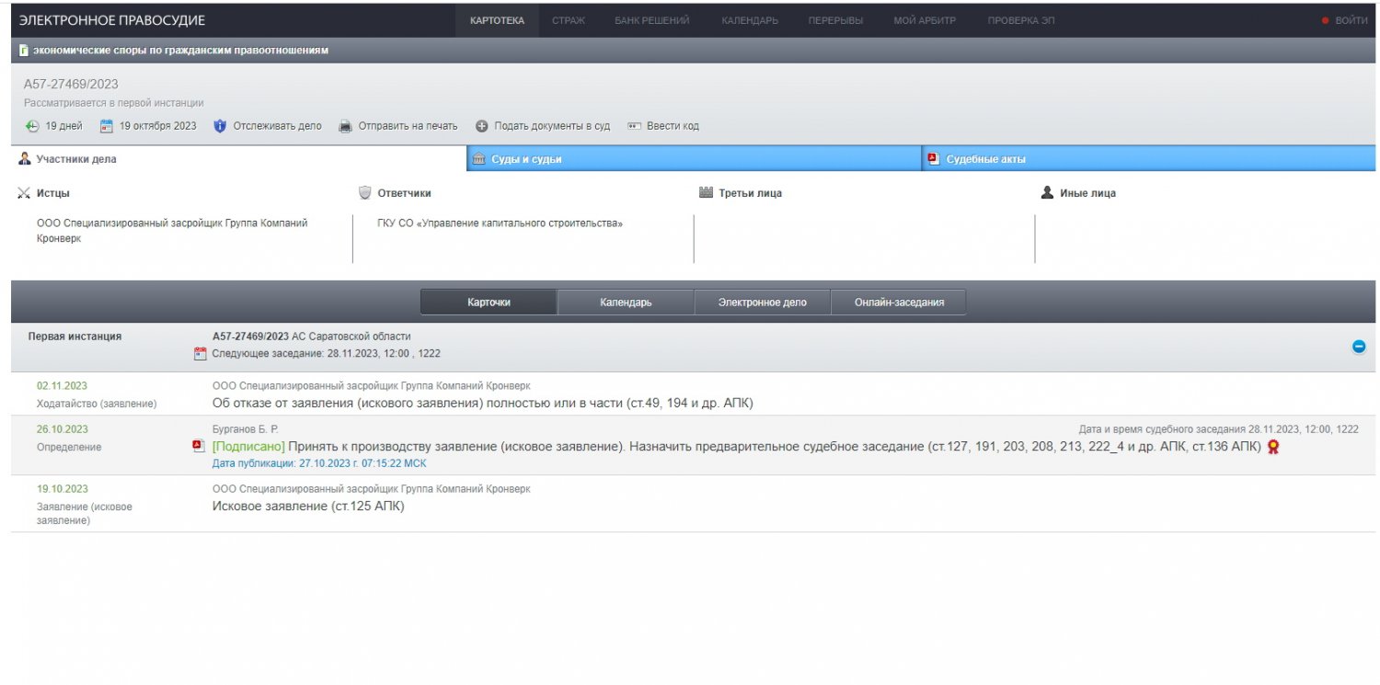Click the 02.11.2023 Ходатайство date

tap(62, 386)
